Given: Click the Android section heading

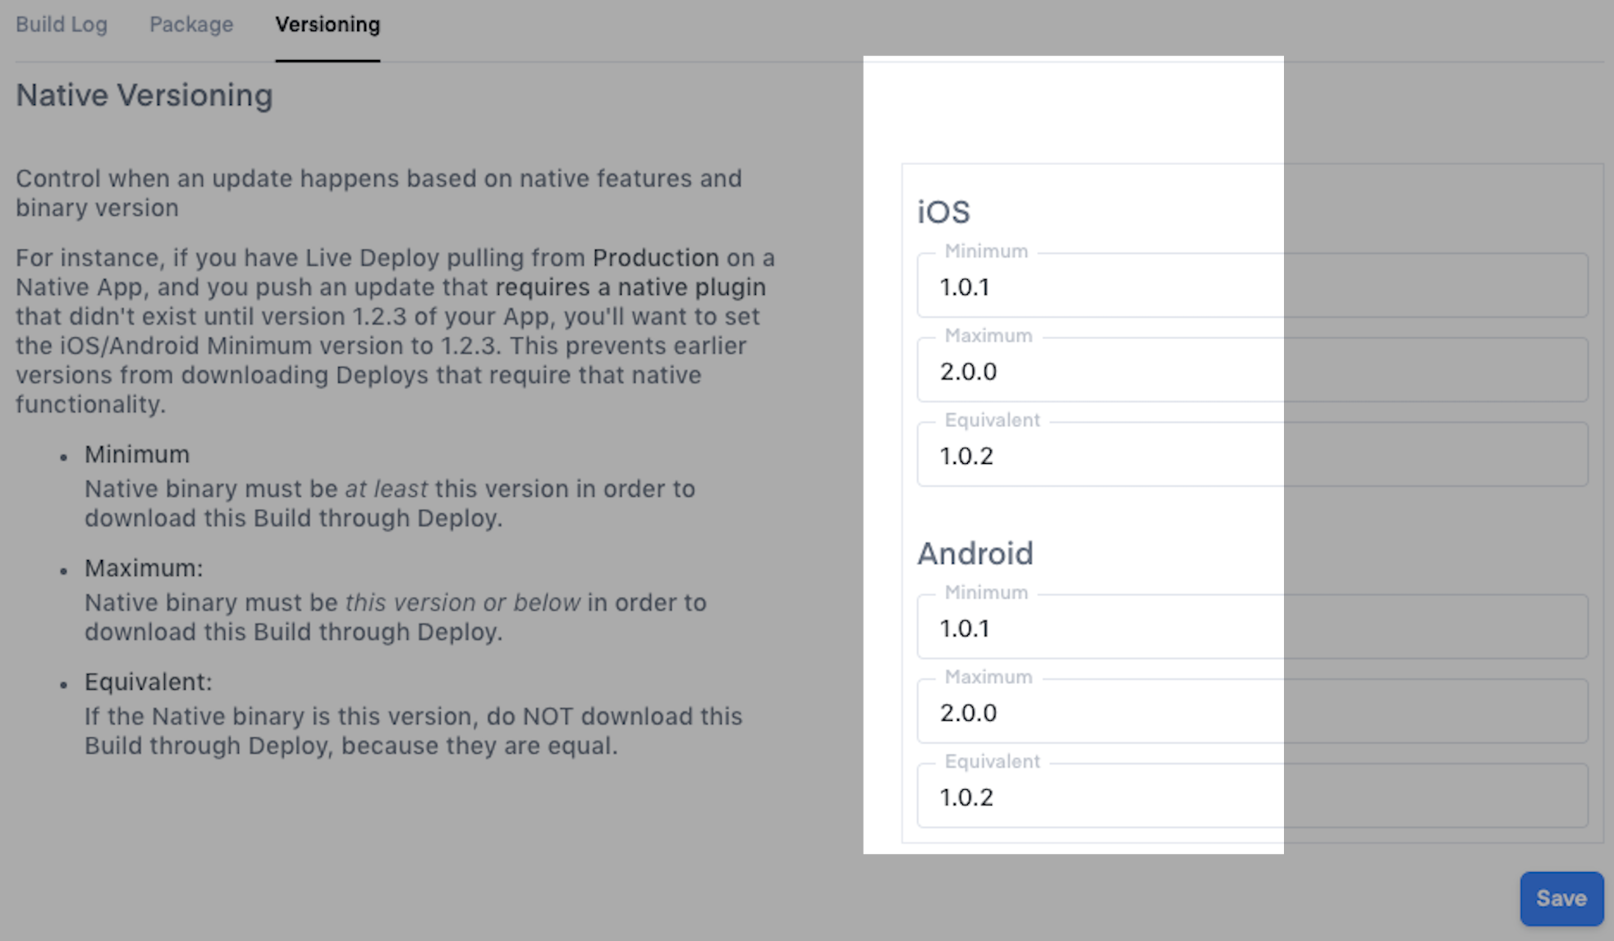Looking at the screenshot, I should point(974,553).
